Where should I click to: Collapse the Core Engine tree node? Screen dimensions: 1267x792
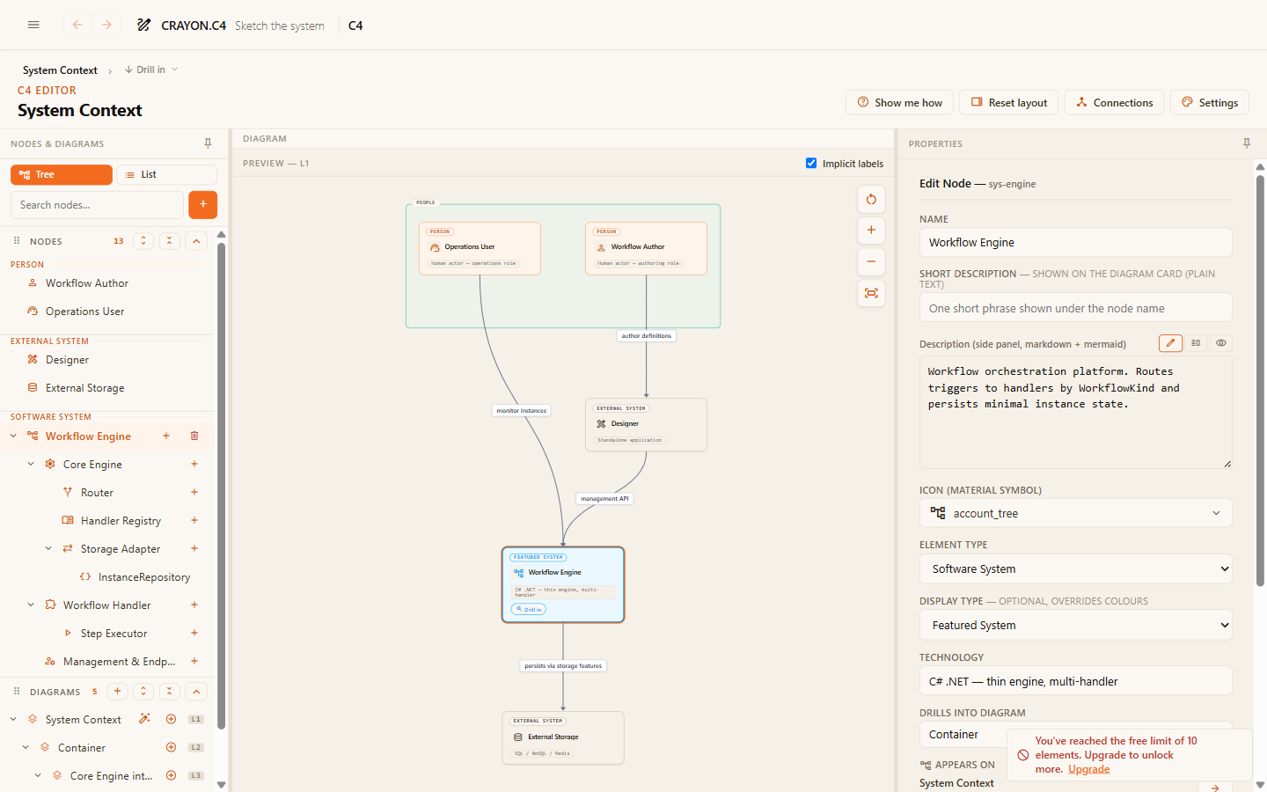click(31, 464)
